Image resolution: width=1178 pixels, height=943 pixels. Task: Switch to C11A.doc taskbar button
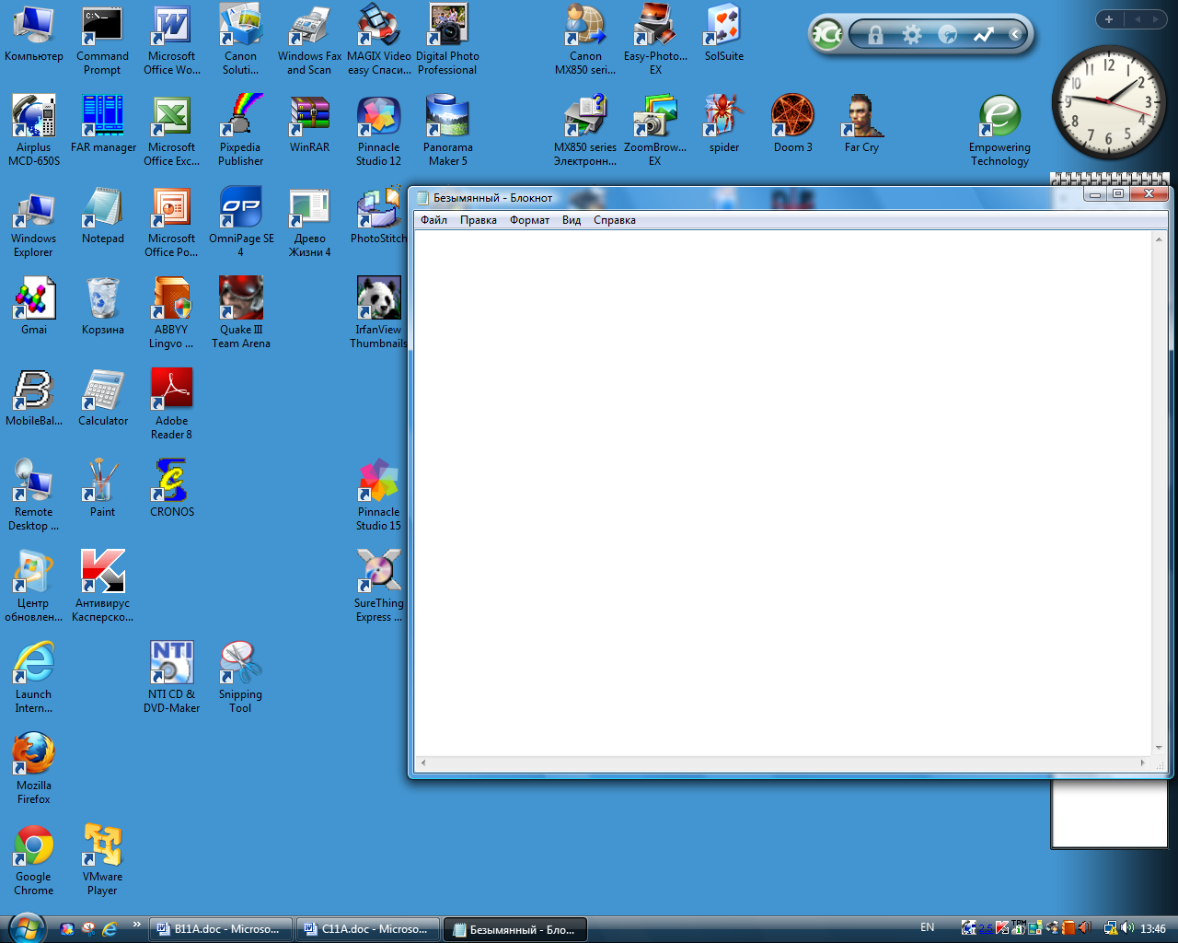tap(367, 929)
